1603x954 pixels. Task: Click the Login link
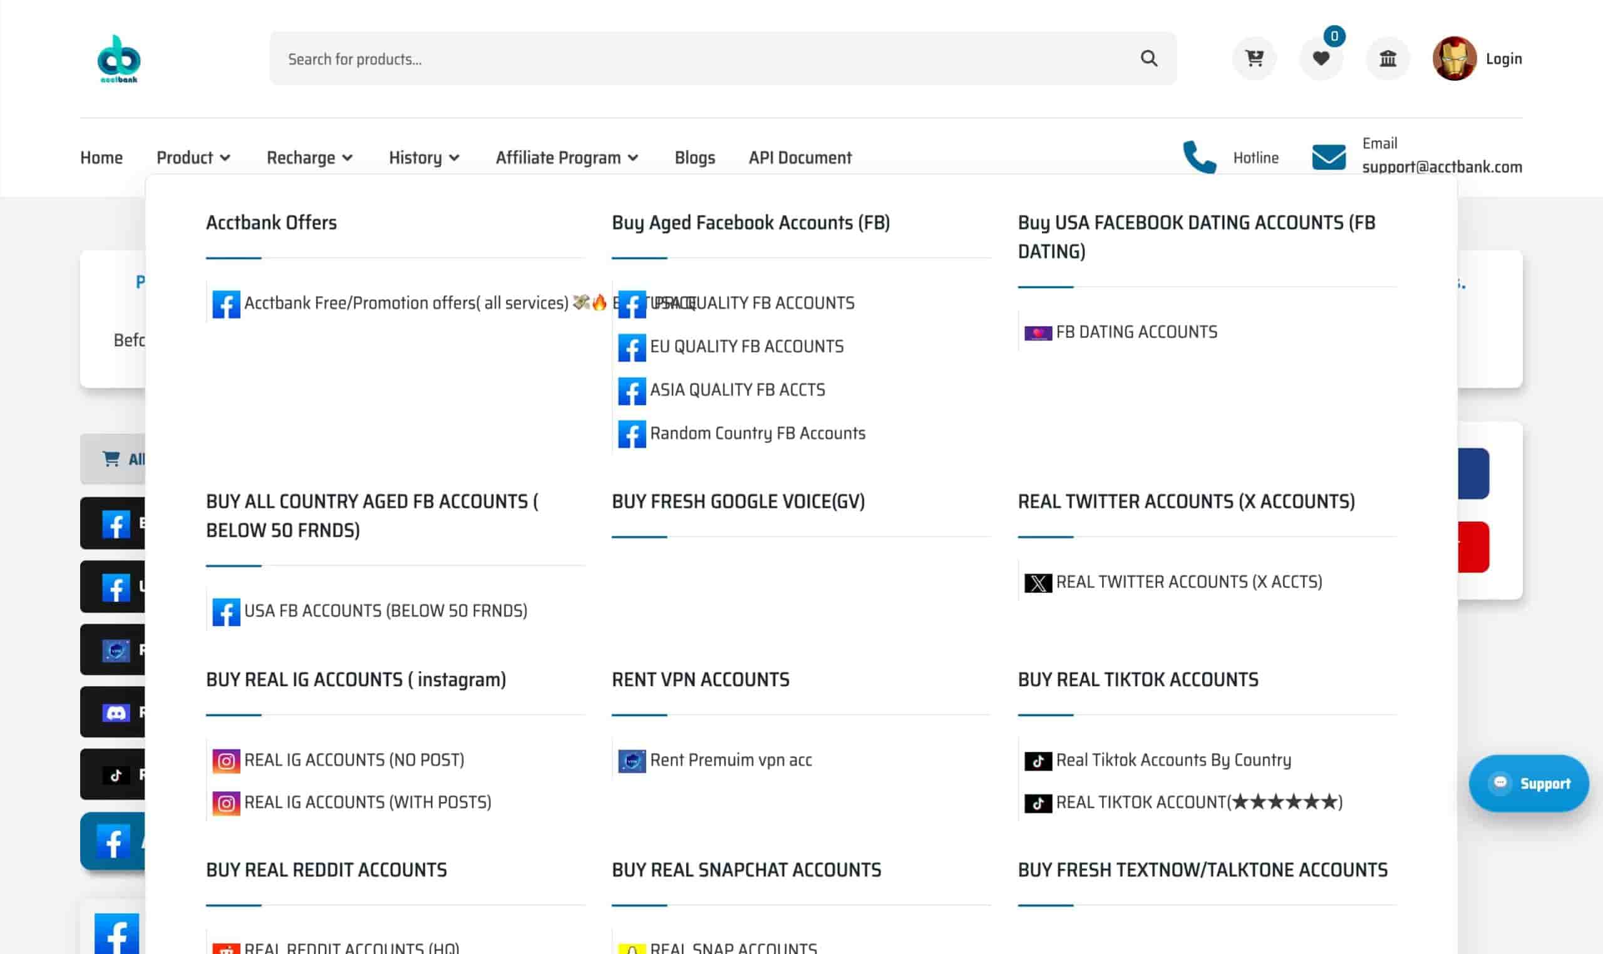[1503, 58]
